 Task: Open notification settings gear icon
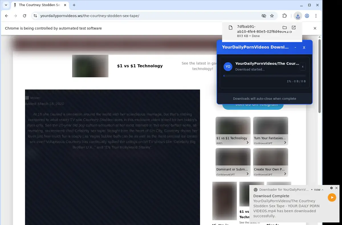tap(331, 188)
